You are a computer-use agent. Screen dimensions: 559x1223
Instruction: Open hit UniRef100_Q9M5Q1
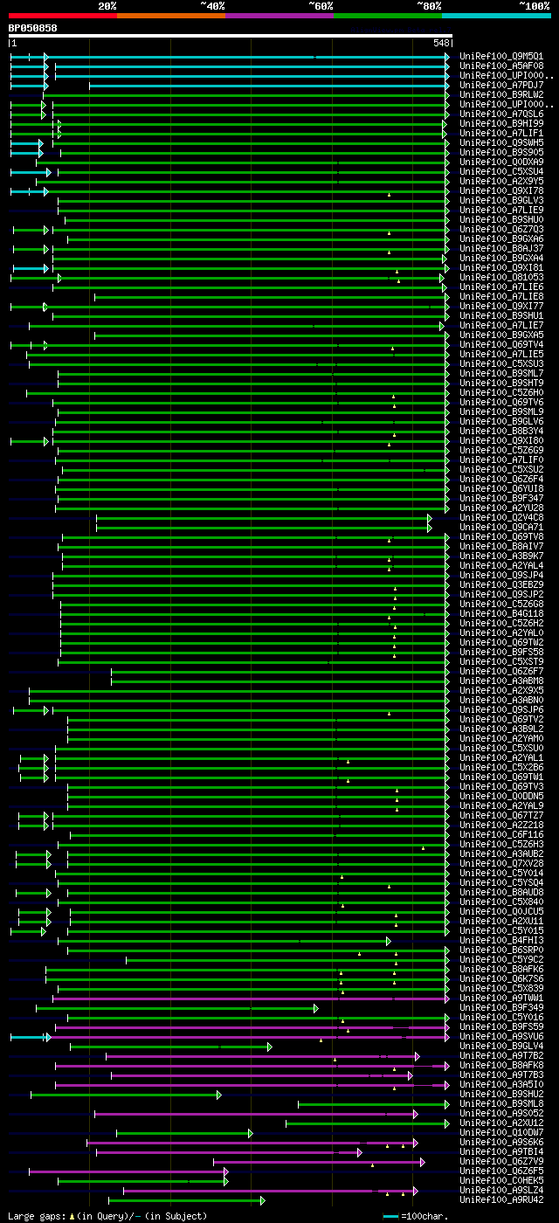[503, 56]
